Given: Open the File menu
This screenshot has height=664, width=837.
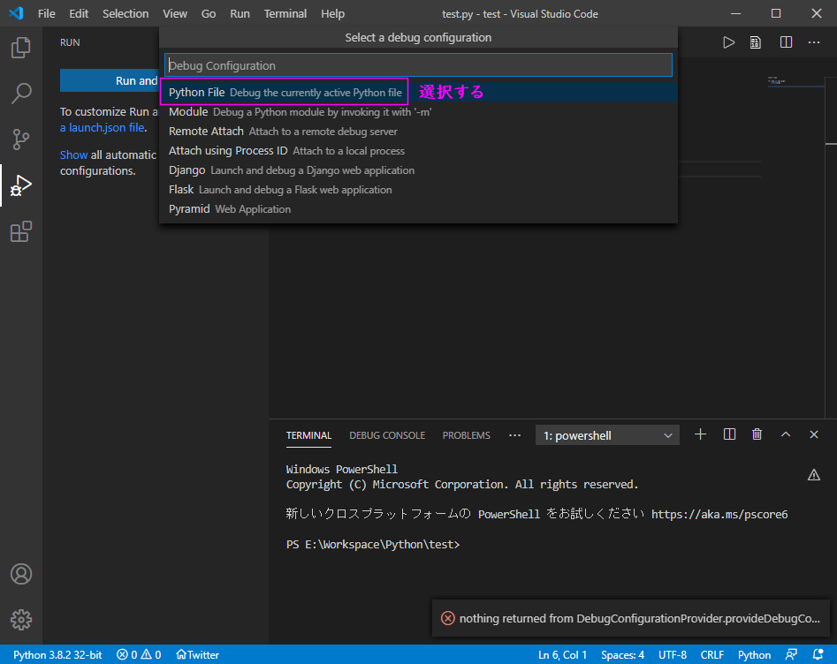Looking at the screenshot, I should [47, 14].
